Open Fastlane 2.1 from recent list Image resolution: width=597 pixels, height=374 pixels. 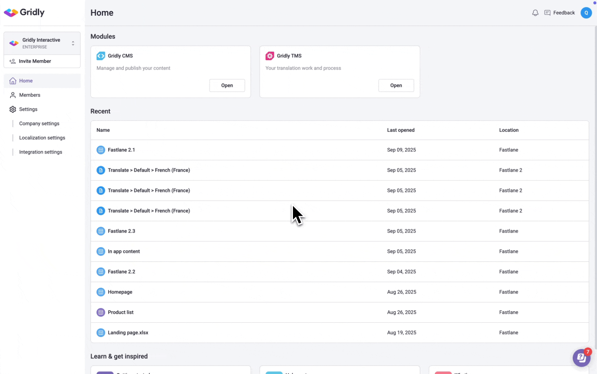121,150
